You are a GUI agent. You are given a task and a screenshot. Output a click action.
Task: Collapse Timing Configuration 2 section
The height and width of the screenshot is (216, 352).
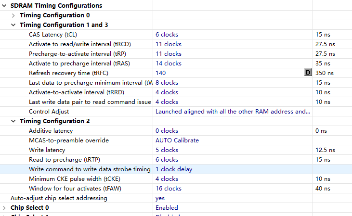pyautogui.click(x=13, y=121)
